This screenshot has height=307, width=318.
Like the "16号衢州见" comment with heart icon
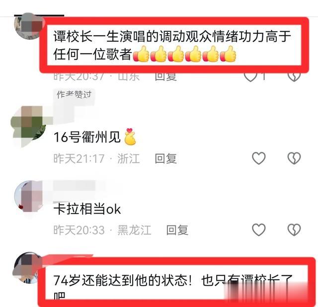click(258, 158)
